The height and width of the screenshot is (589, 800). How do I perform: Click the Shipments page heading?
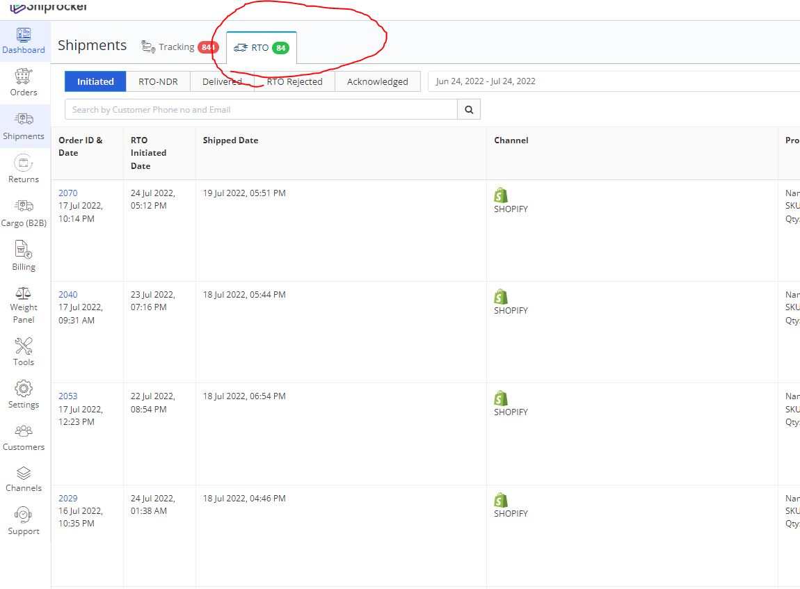pyautogui.click(x=93, y=45)
